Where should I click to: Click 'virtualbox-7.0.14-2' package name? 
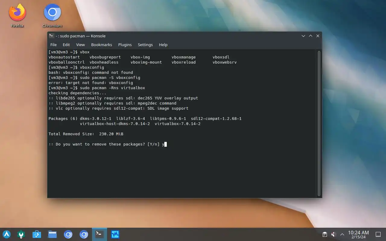(178, 124)
